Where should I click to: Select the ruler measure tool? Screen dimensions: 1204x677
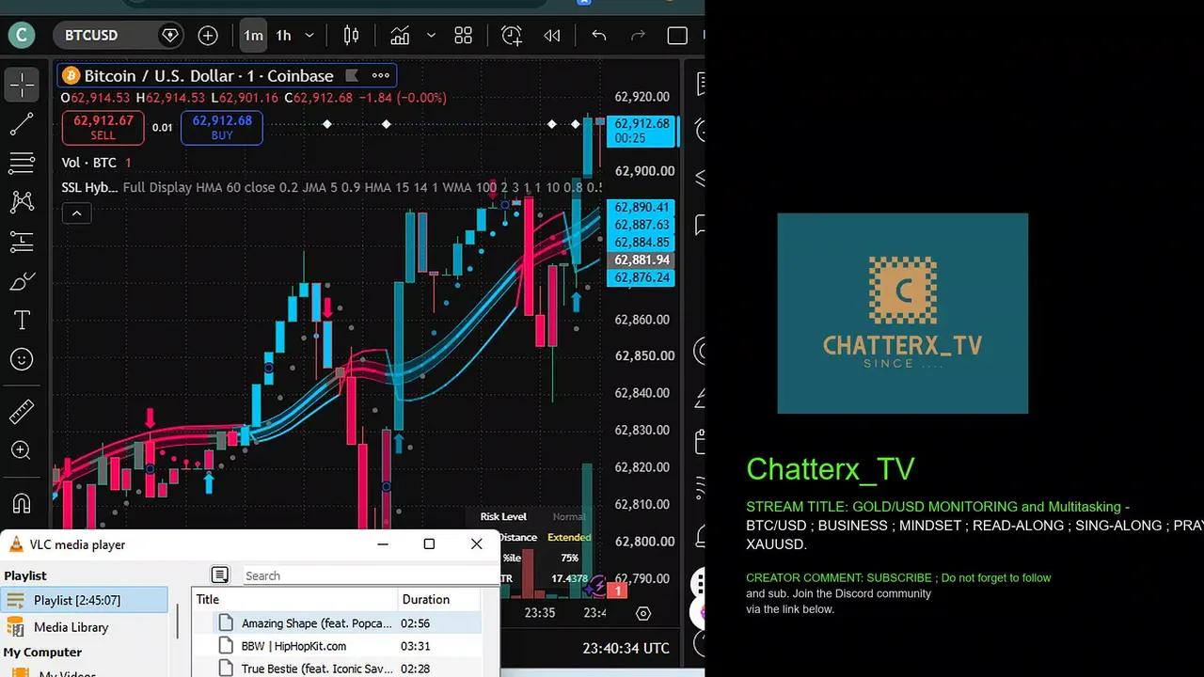[22, 411]
